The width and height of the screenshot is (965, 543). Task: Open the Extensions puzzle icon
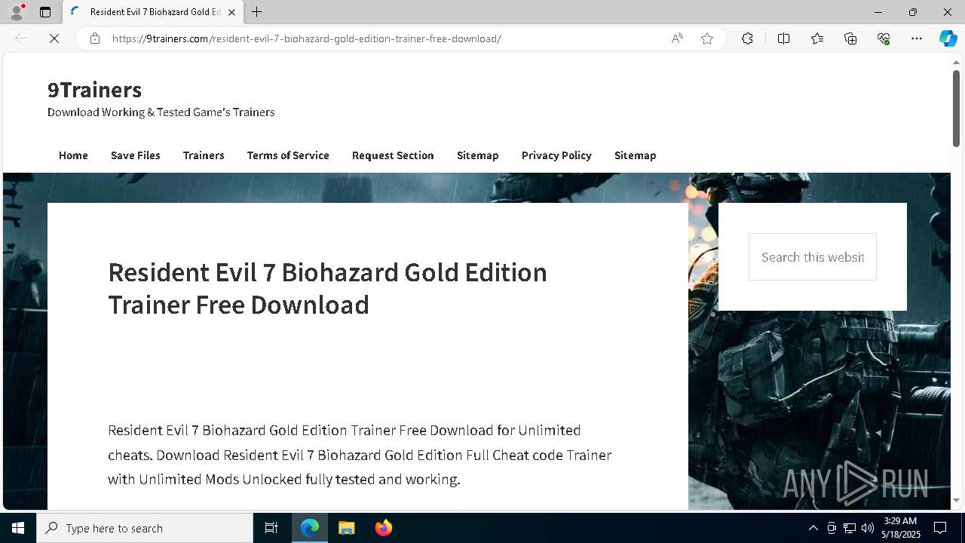pyautogui.click(x=747, y=38)
